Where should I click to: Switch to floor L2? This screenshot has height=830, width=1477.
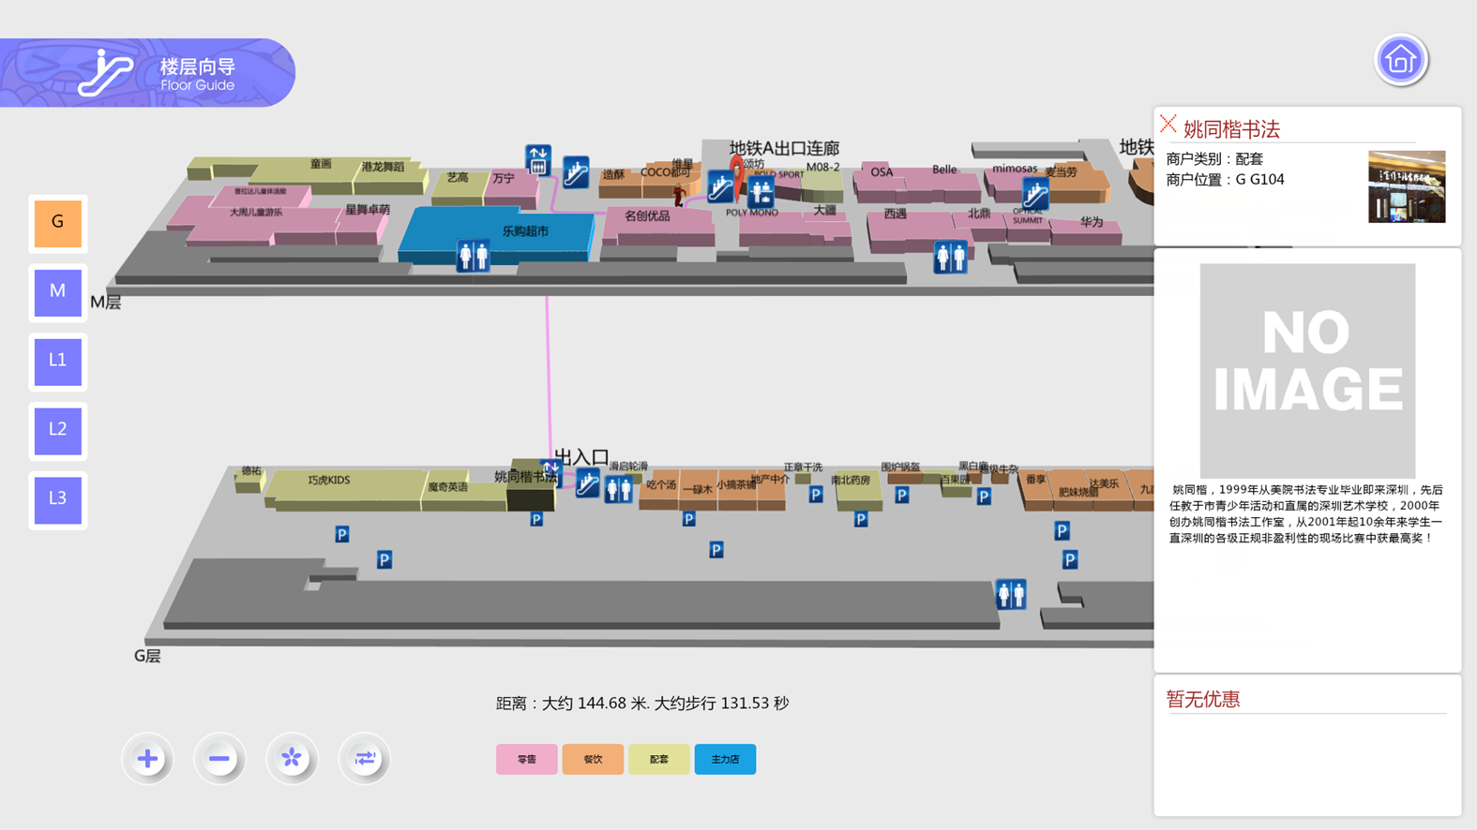point(58,431)
